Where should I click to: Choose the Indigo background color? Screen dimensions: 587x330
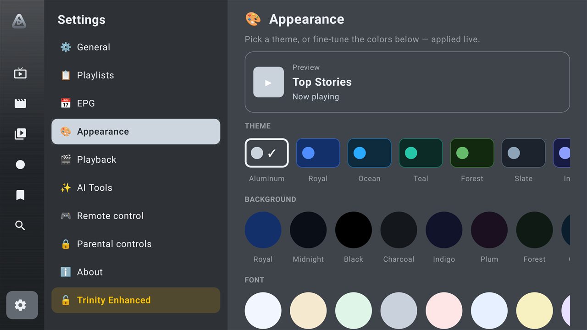(444, 230)
